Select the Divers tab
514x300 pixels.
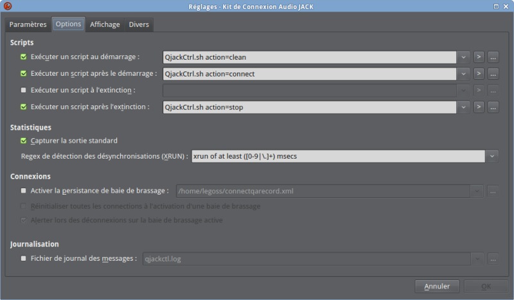pyautogui.click(x=139, y=24)
